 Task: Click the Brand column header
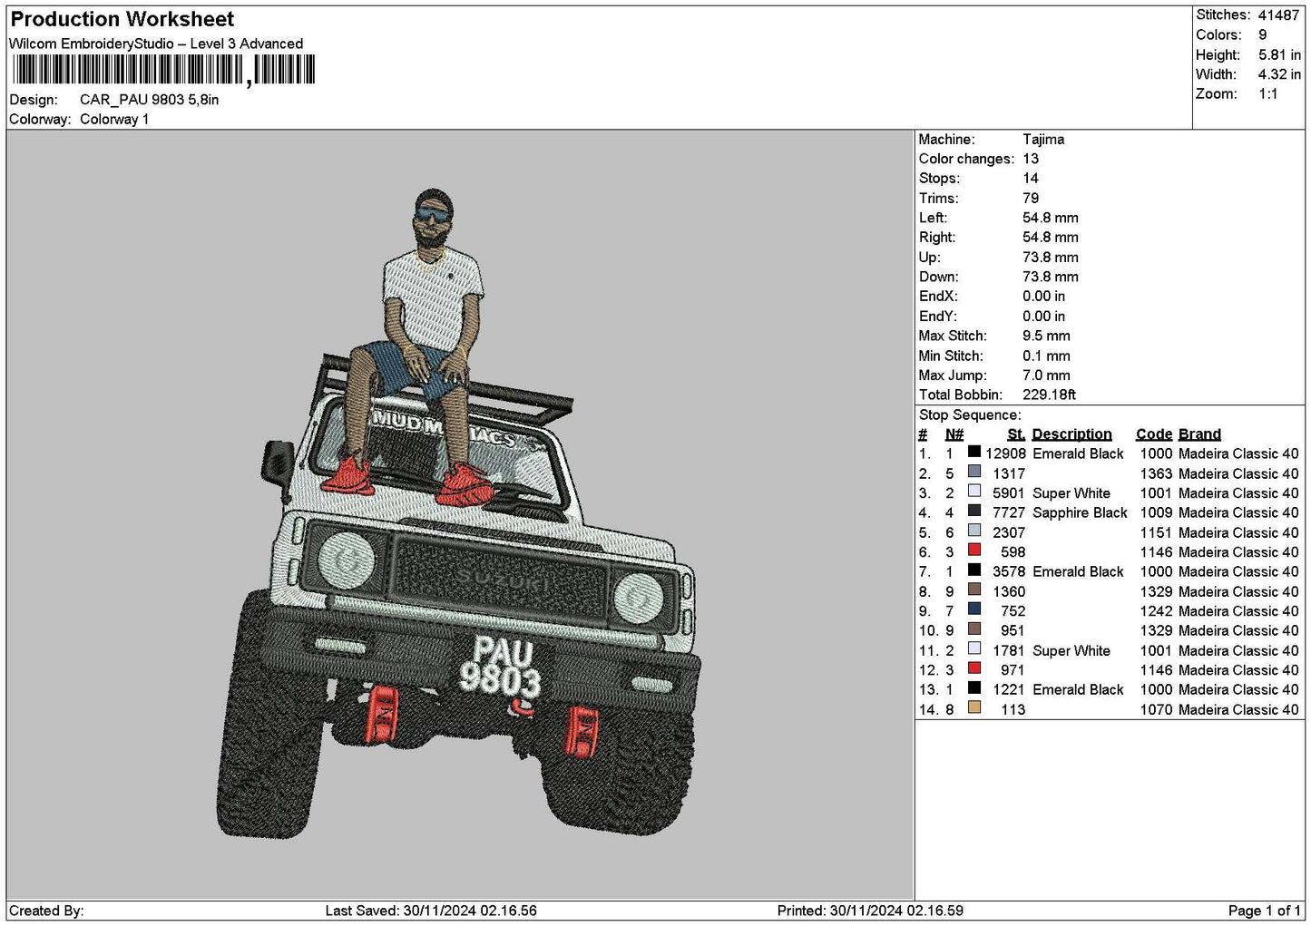coord(1199,434)
